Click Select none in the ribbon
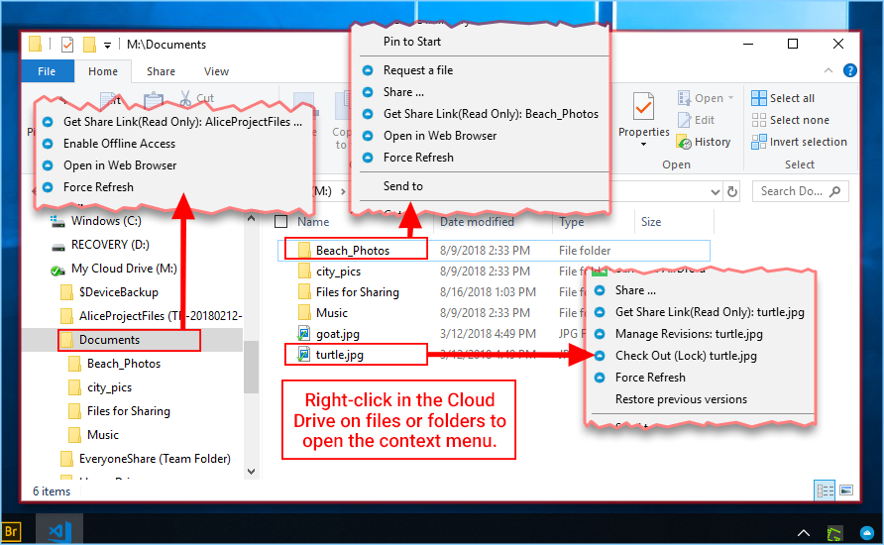Image resolution: width=884 pixels, height=545 pixels. point(791,120)
